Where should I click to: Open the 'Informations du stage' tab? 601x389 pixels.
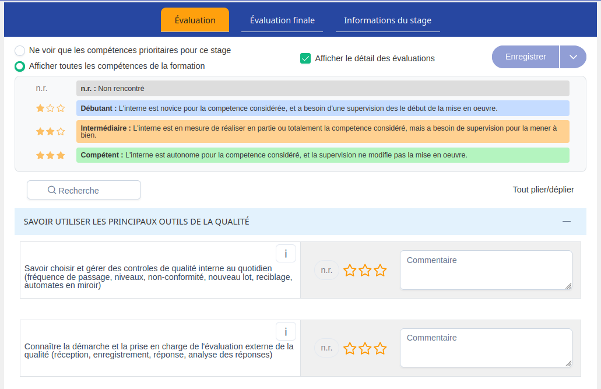click(x=388, y=20)
